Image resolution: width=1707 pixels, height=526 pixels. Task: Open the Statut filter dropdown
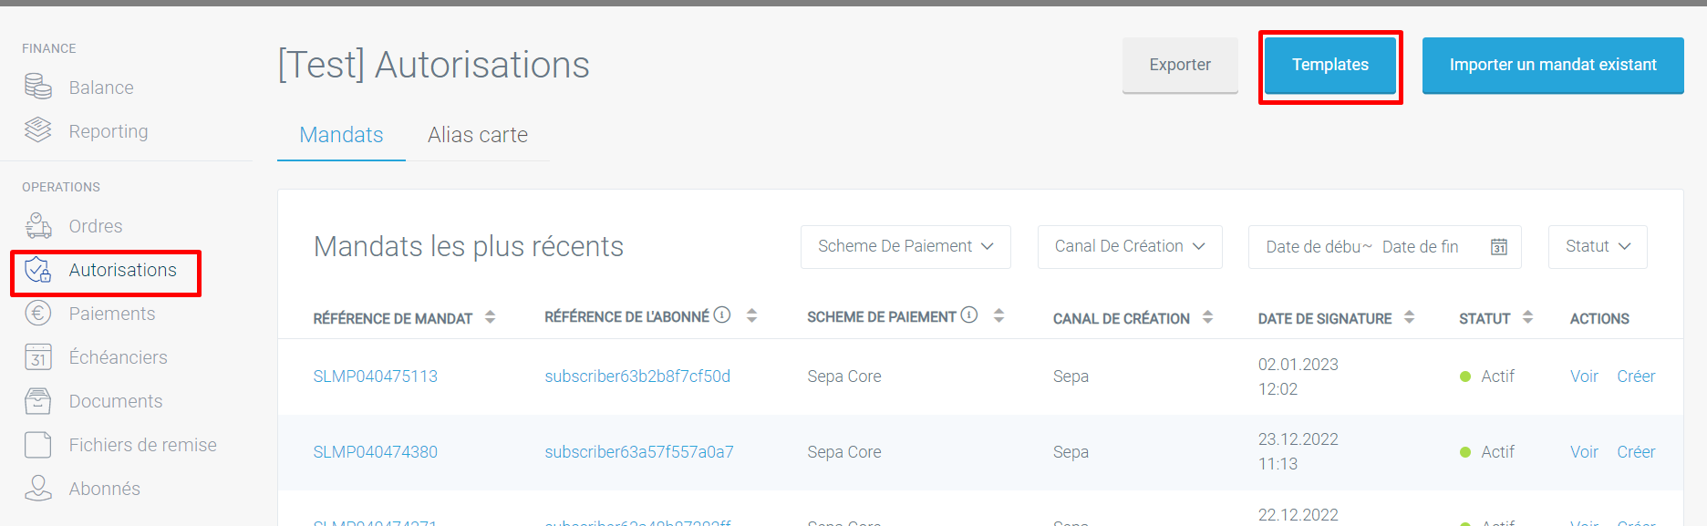click(1598, 247)
